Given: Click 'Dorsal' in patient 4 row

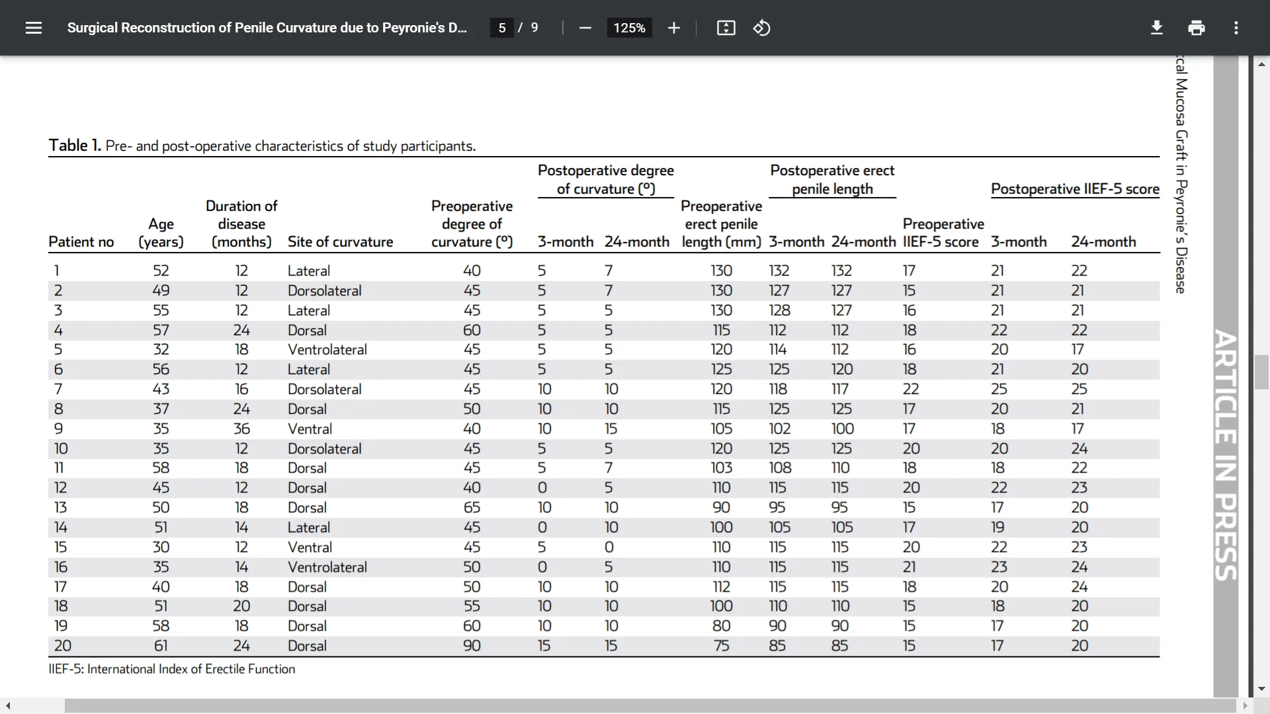Looking at the screenshot, I should coord(307,331).
